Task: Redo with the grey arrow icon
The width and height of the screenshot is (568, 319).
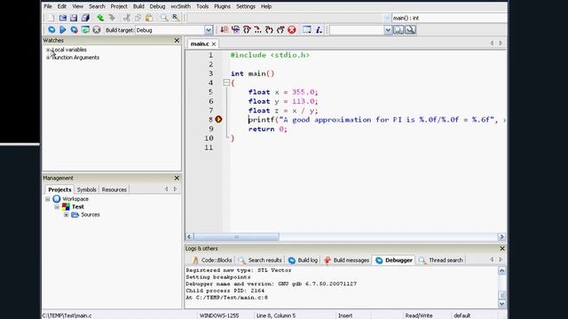Action: [x=112, y=18]
